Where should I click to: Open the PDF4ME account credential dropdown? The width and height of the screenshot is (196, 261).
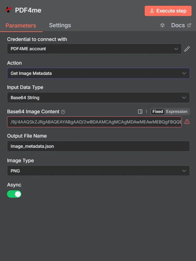click(x=94, y=49)
